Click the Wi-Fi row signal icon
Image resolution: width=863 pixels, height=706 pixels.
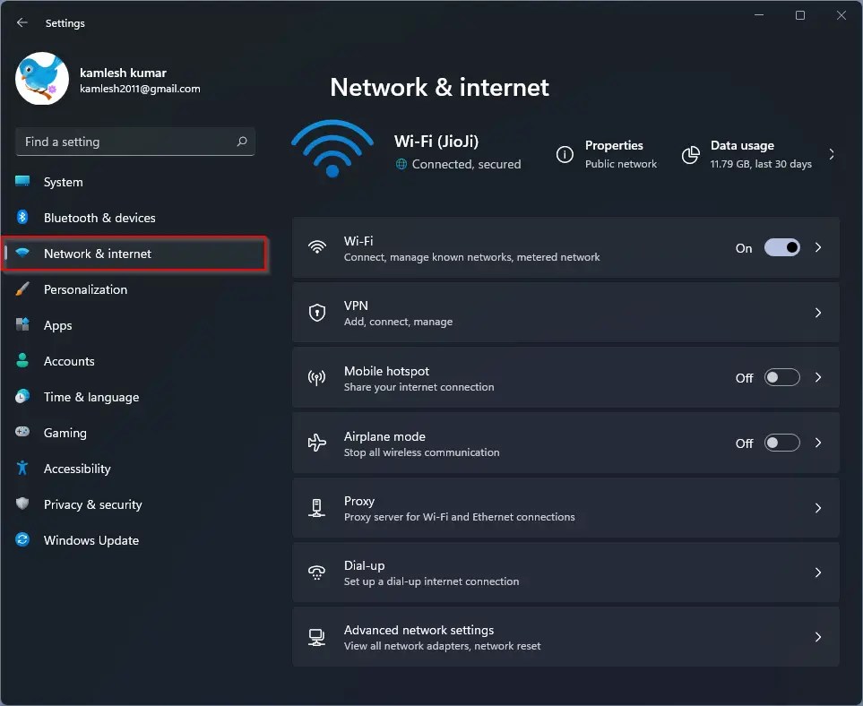(317, 247)
